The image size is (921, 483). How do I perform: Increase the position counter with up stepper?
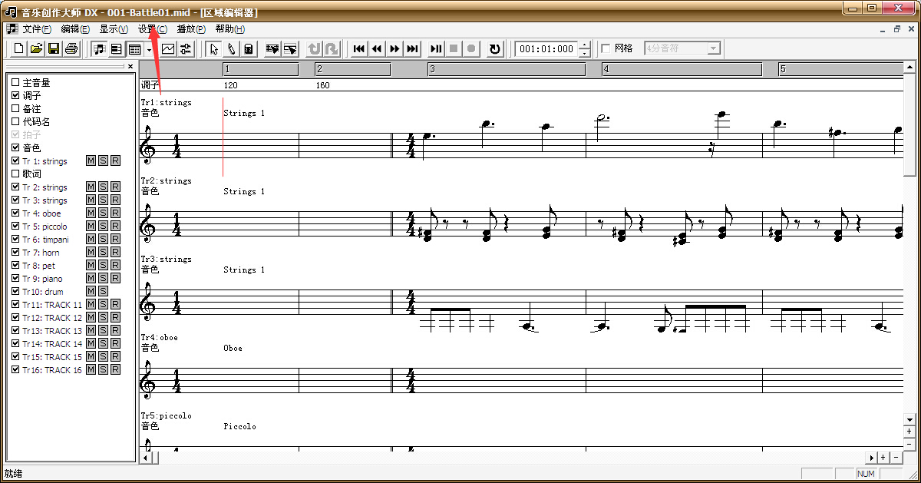(585, 45)
